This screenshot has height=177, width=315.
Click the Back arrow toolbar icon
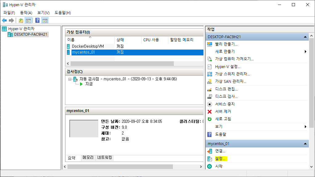tap(4, 20)
